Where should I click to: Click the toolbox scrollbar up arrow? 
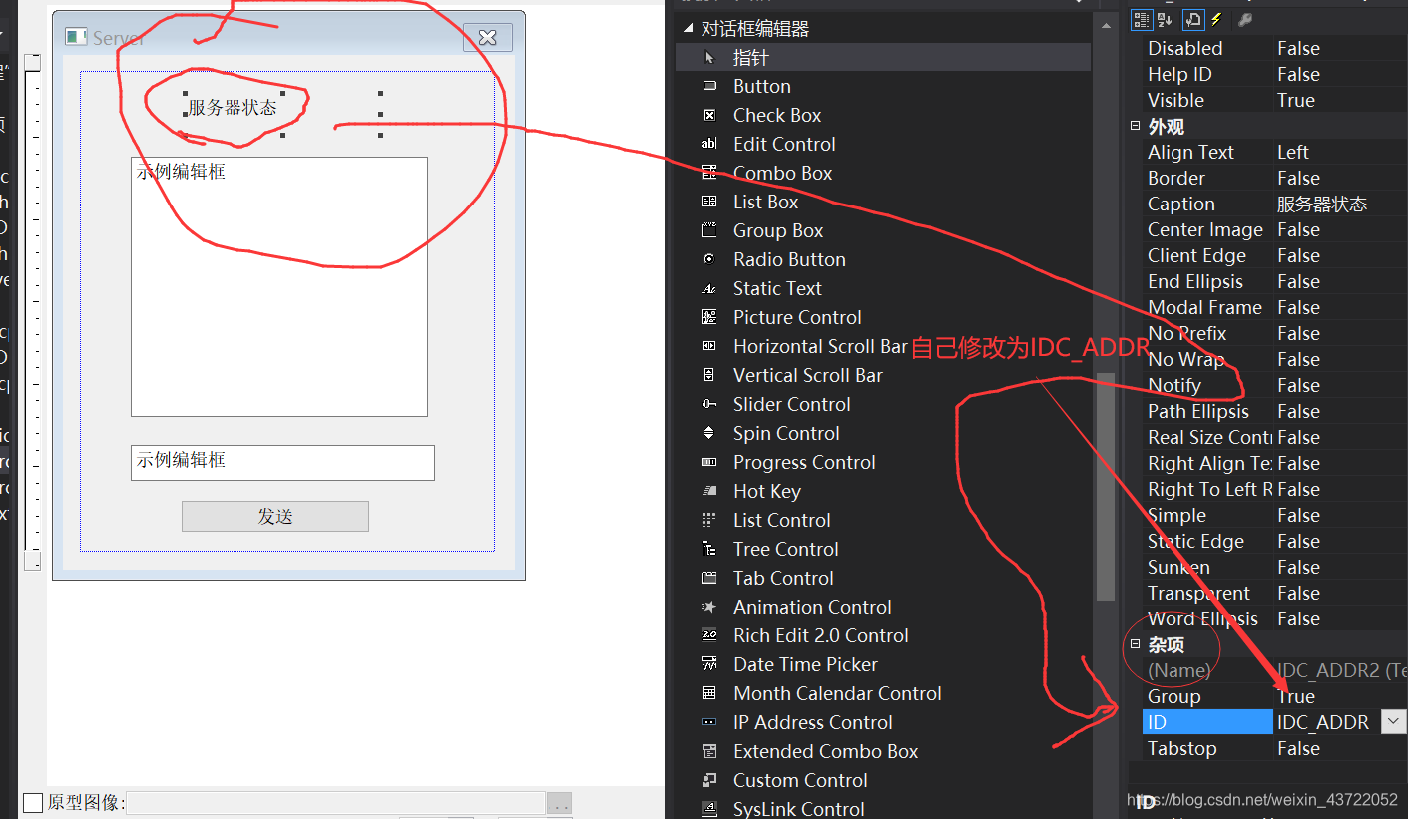click(x=1106, y=28)
